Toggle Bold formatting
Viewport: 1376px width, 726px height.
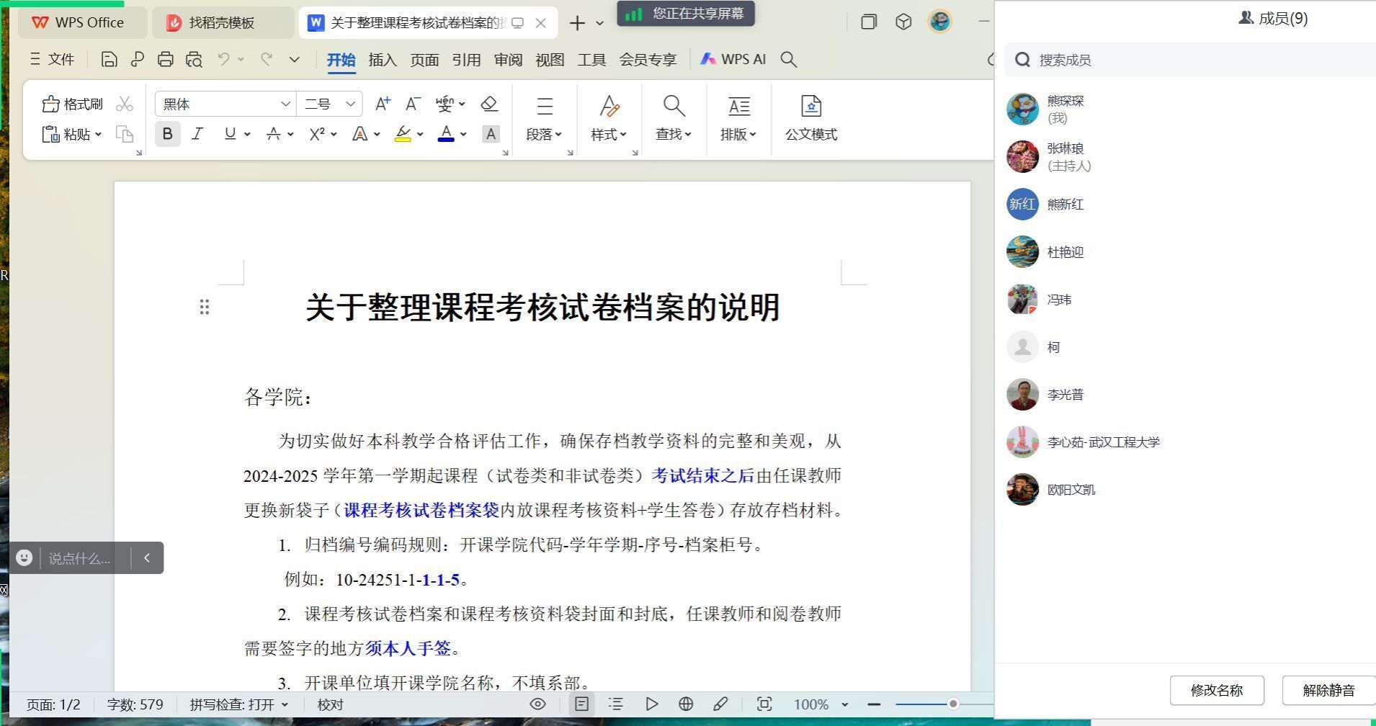[168, 134]
